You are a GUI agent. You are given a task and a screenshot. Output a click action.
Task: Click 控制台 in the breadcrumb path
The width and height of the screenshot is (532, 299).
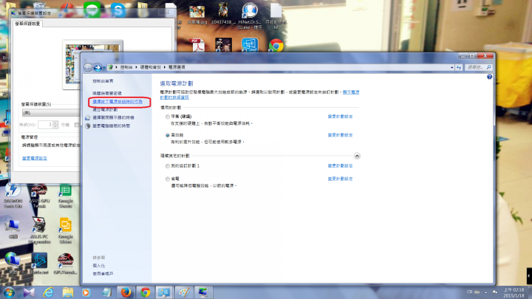pyautogui.click(x=126, y=67)
